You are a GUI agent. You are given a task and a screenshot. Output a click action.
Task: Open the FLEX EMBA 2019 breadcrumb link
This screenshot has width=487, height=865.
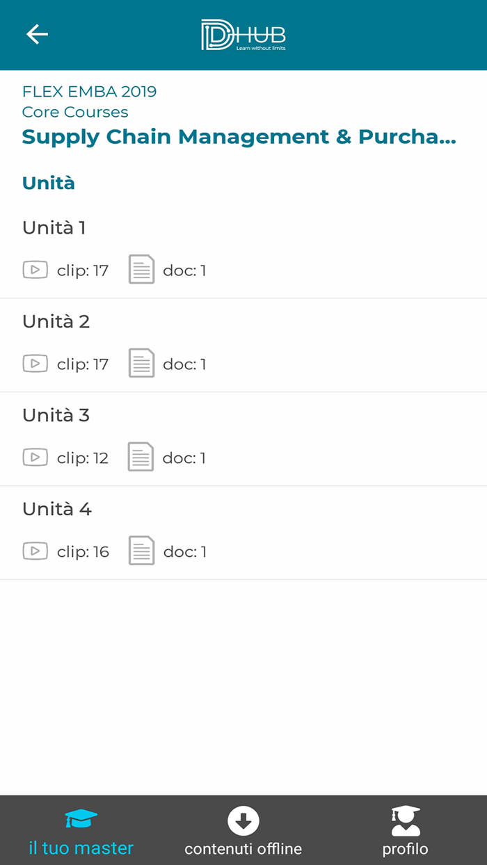(89, 90)
